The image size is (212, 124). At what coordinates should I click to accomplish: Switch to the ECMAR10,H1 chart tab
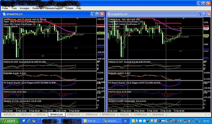click(x=140, y=115)
